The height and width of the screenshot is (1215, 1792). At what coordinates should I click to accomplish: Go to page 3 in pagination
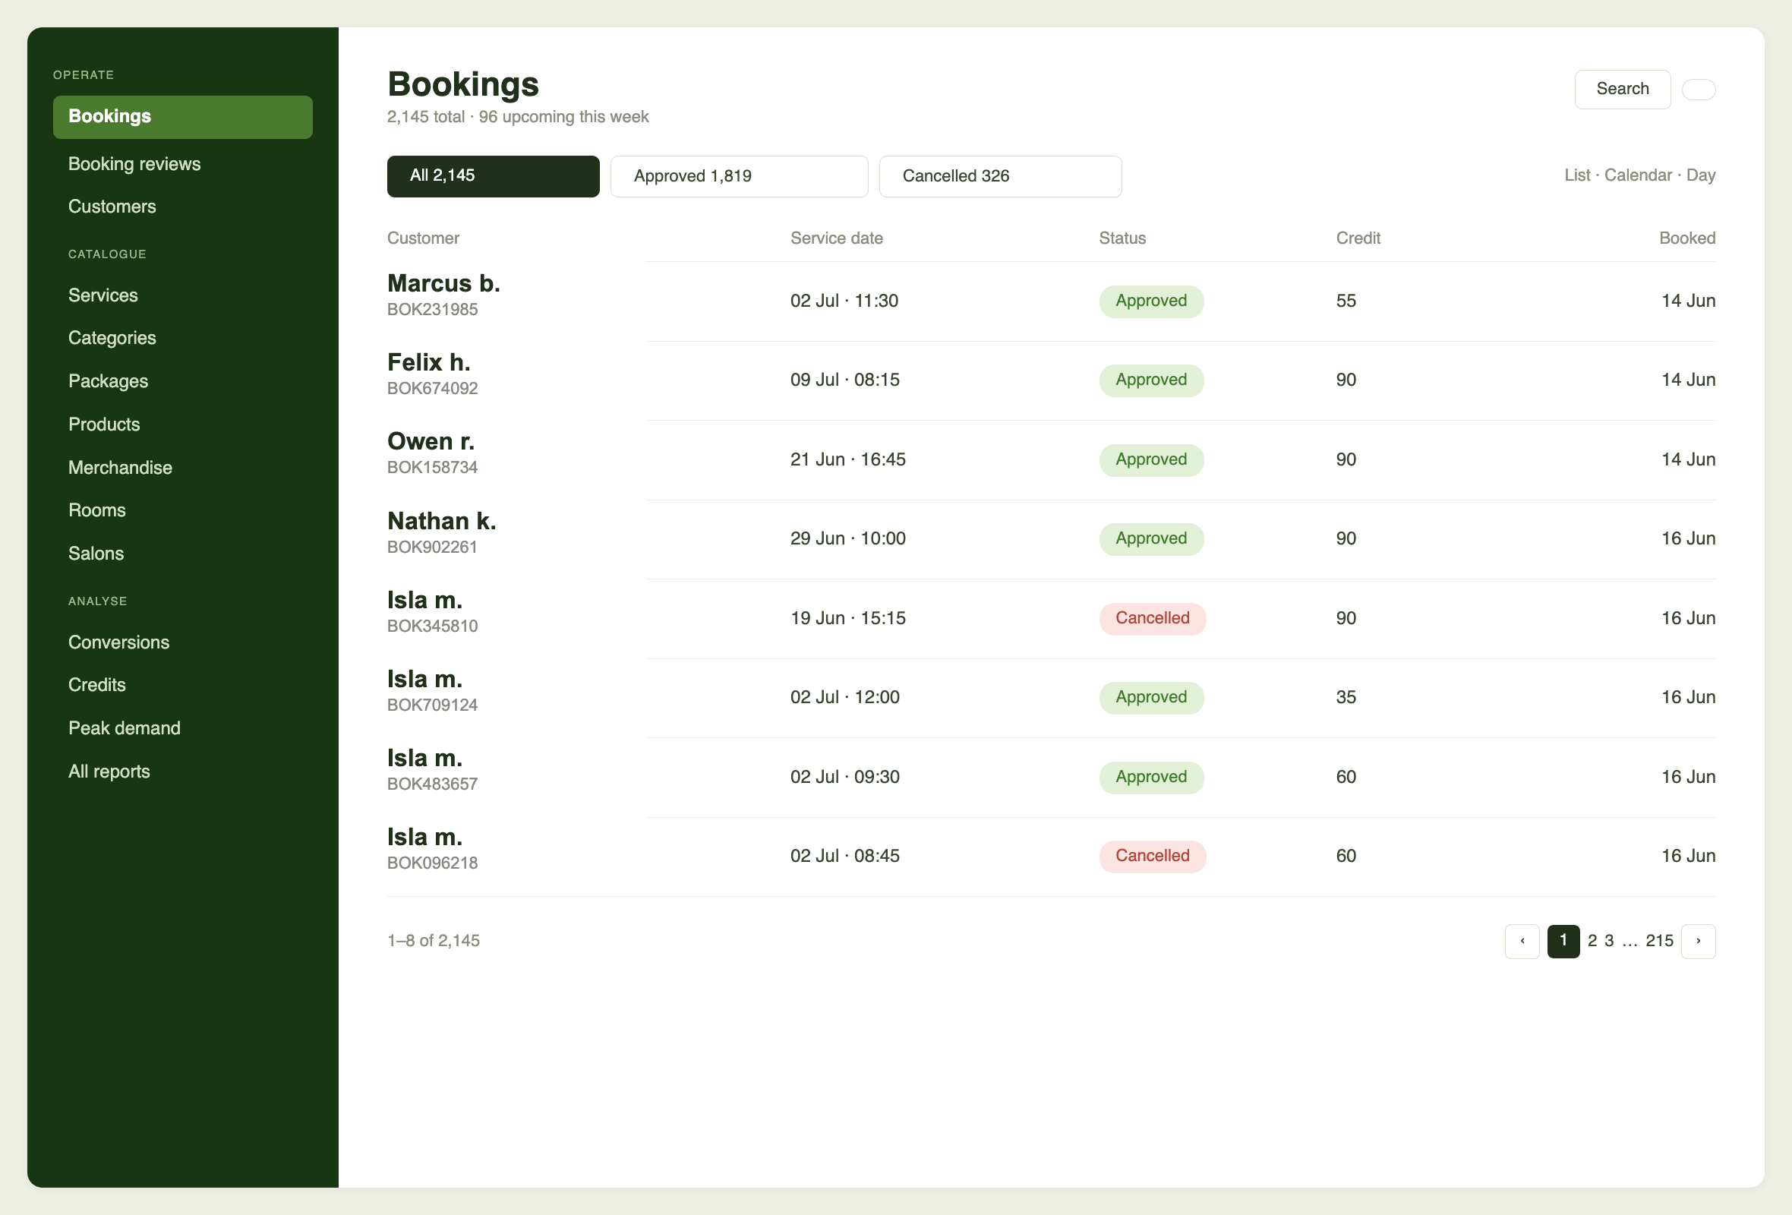point(1608,941)
